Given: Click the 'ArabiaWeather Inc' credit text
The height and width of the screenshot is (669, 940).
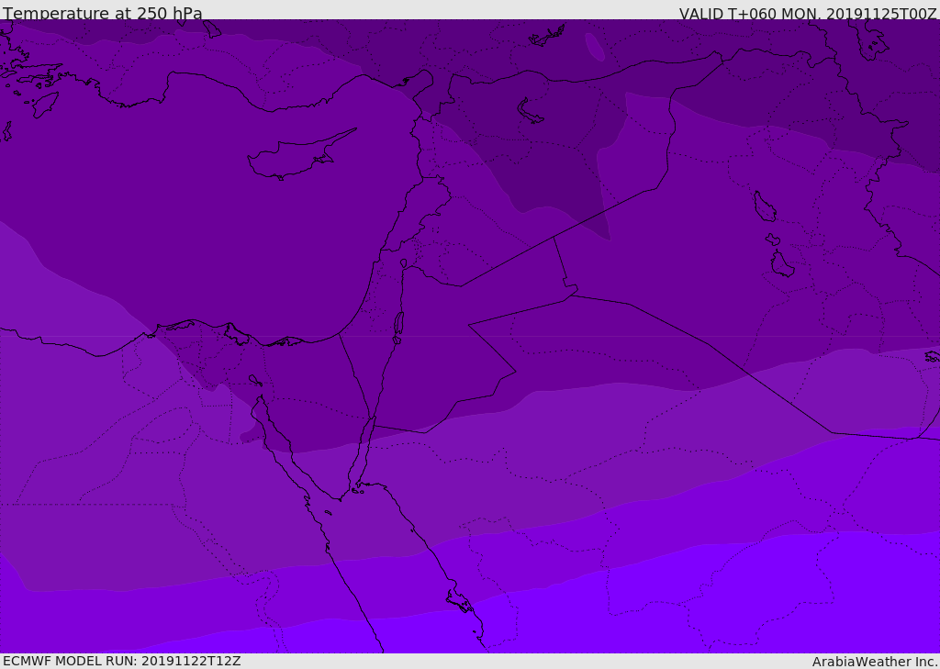Looking at the screenshot, I should pyautogui.click(x=874, y=662).
